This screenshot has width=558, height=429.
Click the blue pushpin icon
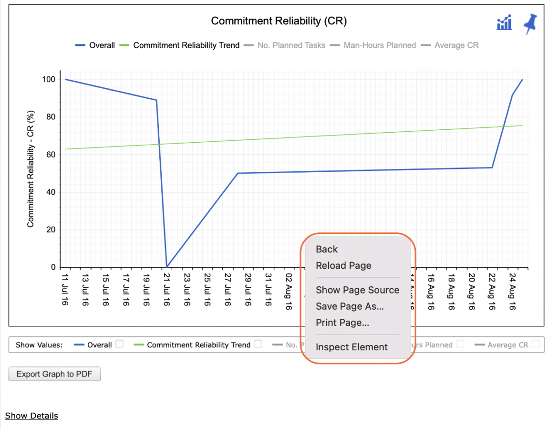click(530, 23)
